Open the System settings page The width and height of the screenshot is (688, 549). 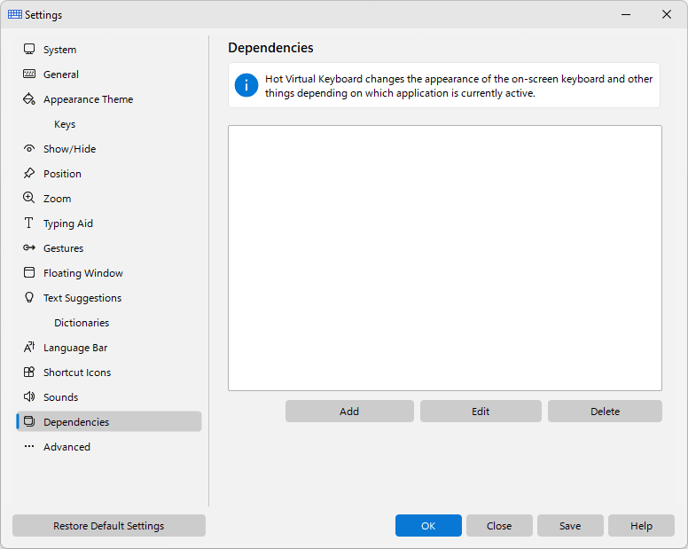(109, 50)
